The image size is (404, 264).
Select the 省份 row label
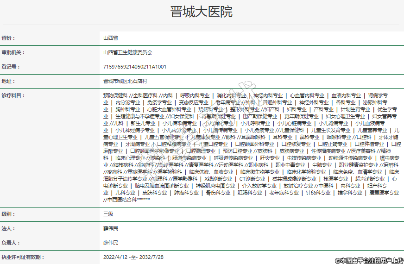8,38
